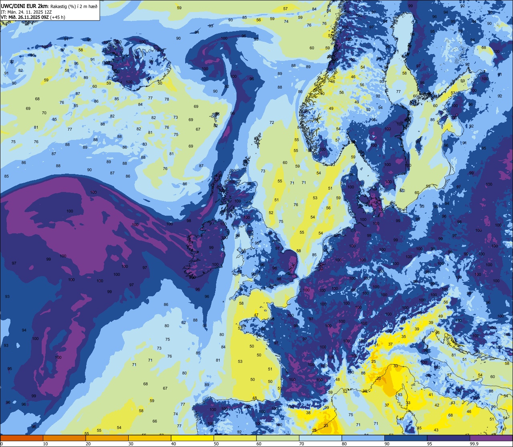Select the light blue legend swatch between 70 and 80
The height and width of the screenshot is (447, 513).
(320, 438)
